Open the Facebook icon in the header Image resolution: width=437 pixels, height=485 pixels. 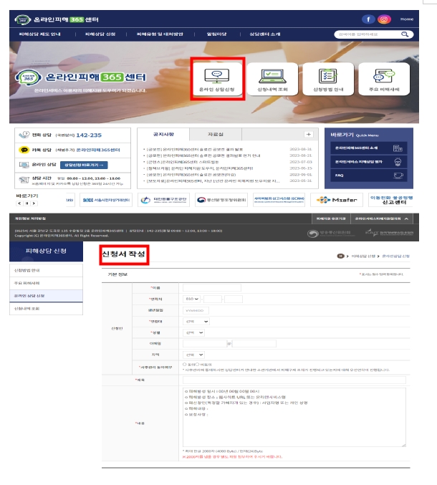tap(368, 19)
